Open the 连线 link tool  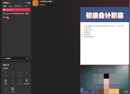pyautogui.click(x=13, y=74)
